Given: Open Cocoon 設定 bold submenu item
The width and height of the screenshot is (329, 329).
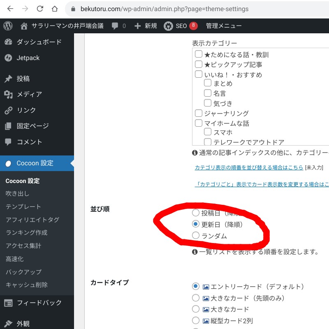Looking at the screenshot, I should click(23, 181).
